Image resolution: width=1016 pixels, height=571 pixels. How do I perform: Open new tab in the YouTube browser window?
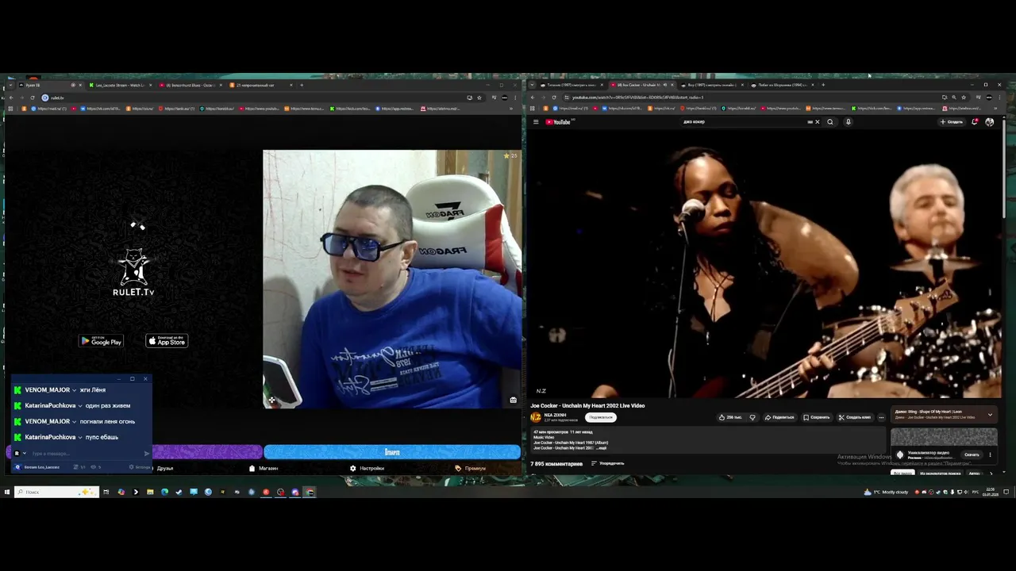pyautogui.click(x=823, y=85)
